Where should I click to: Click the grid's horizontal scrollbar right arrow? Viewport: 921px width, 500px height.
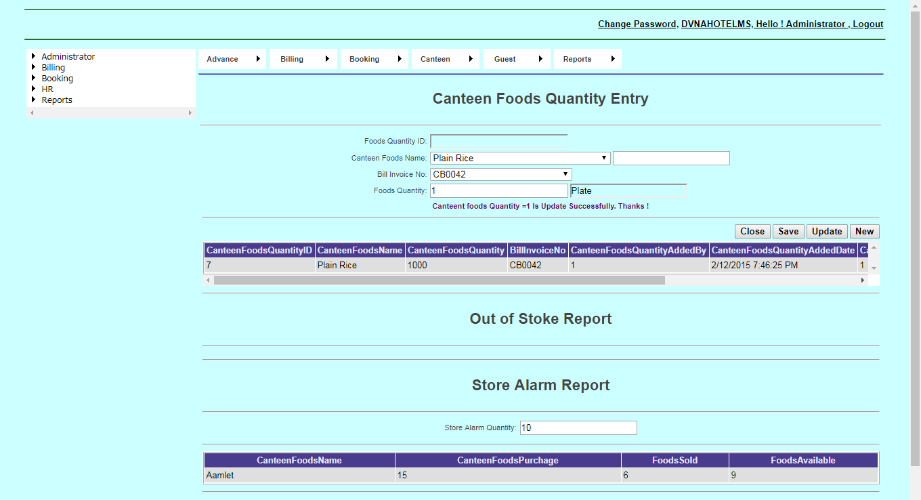click(863, 280)
